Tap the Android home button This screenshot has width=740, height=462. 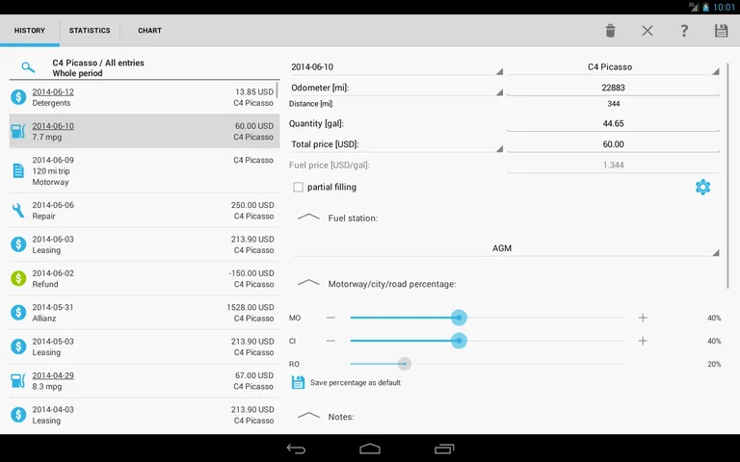click(370, 449)
